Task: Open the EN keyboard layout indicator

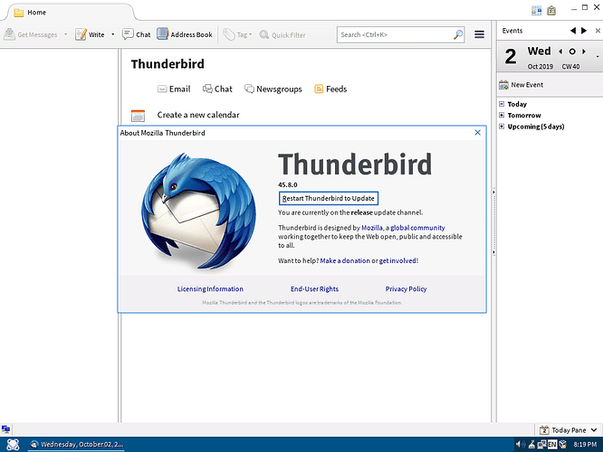Action: point(552,445)
